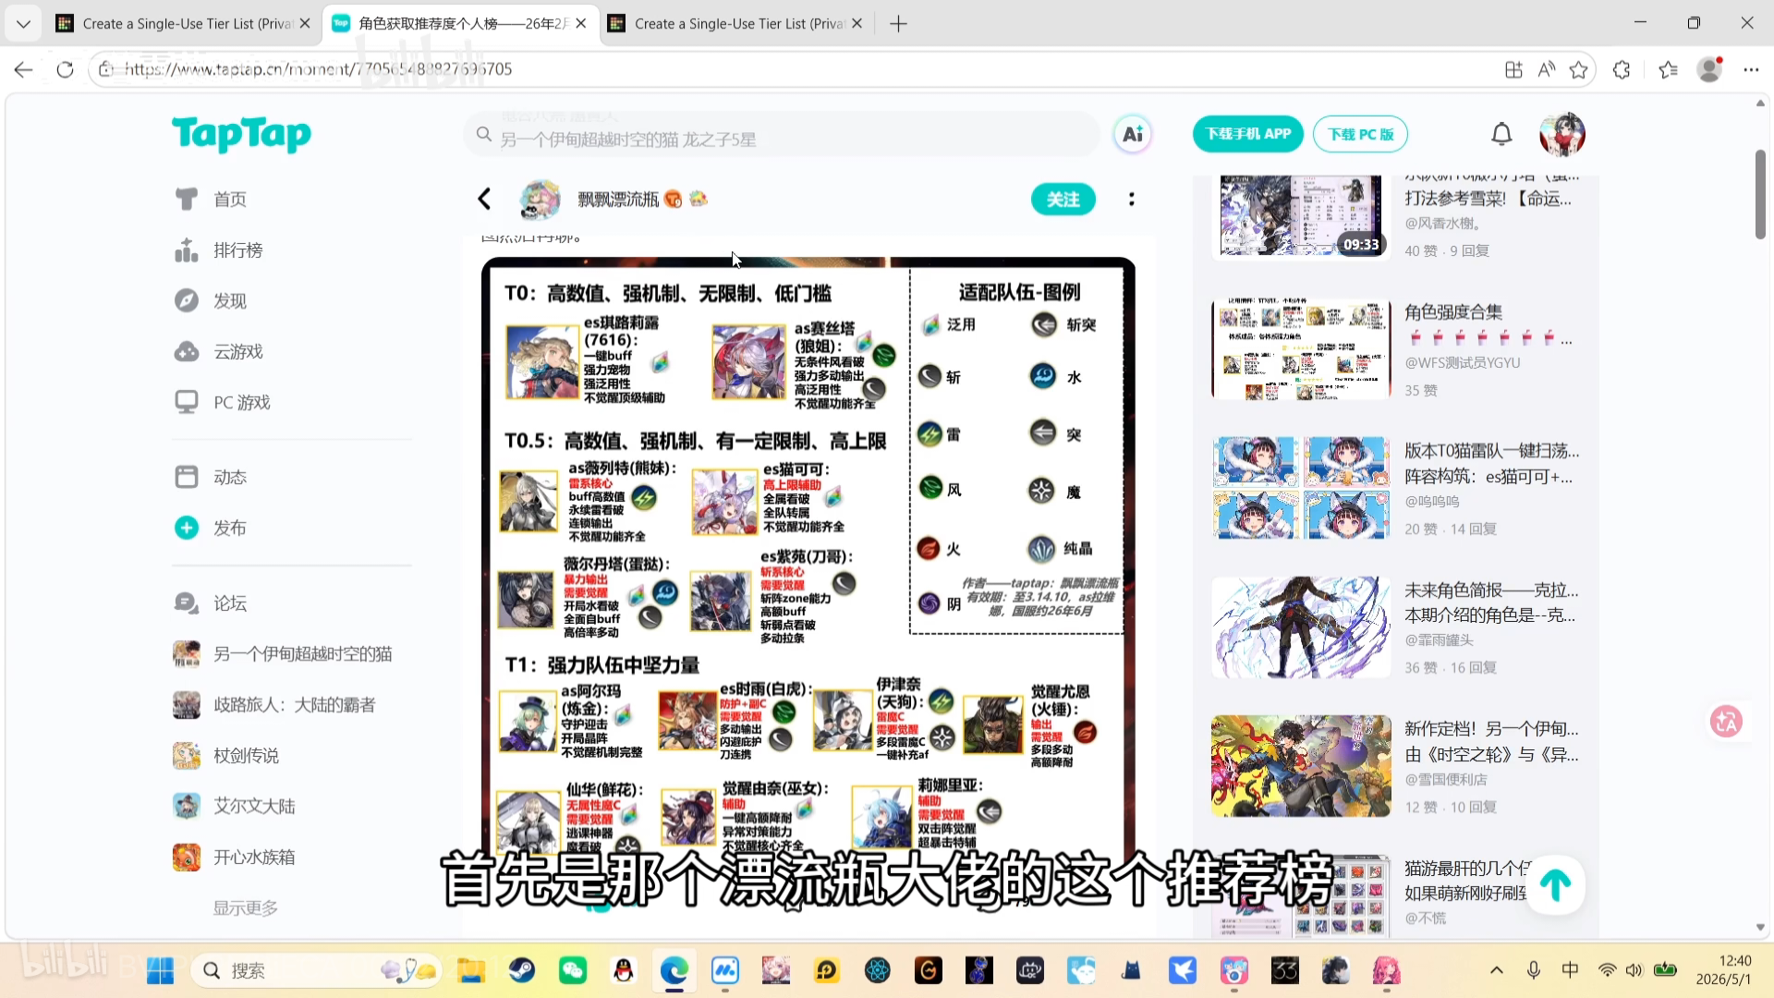Open user profile avatar on TapTap
Image resolution: width=1774 pixels, height=998 pixels.
(1562, 135)
